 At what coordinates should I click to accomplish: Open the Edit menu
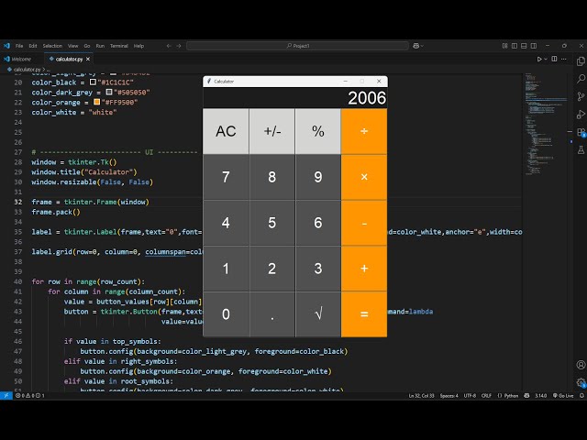[33, 46]
